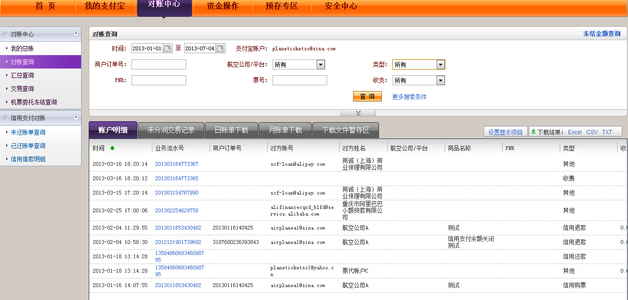Open the 航空公司/平台 dropdown

click(321, 65)
